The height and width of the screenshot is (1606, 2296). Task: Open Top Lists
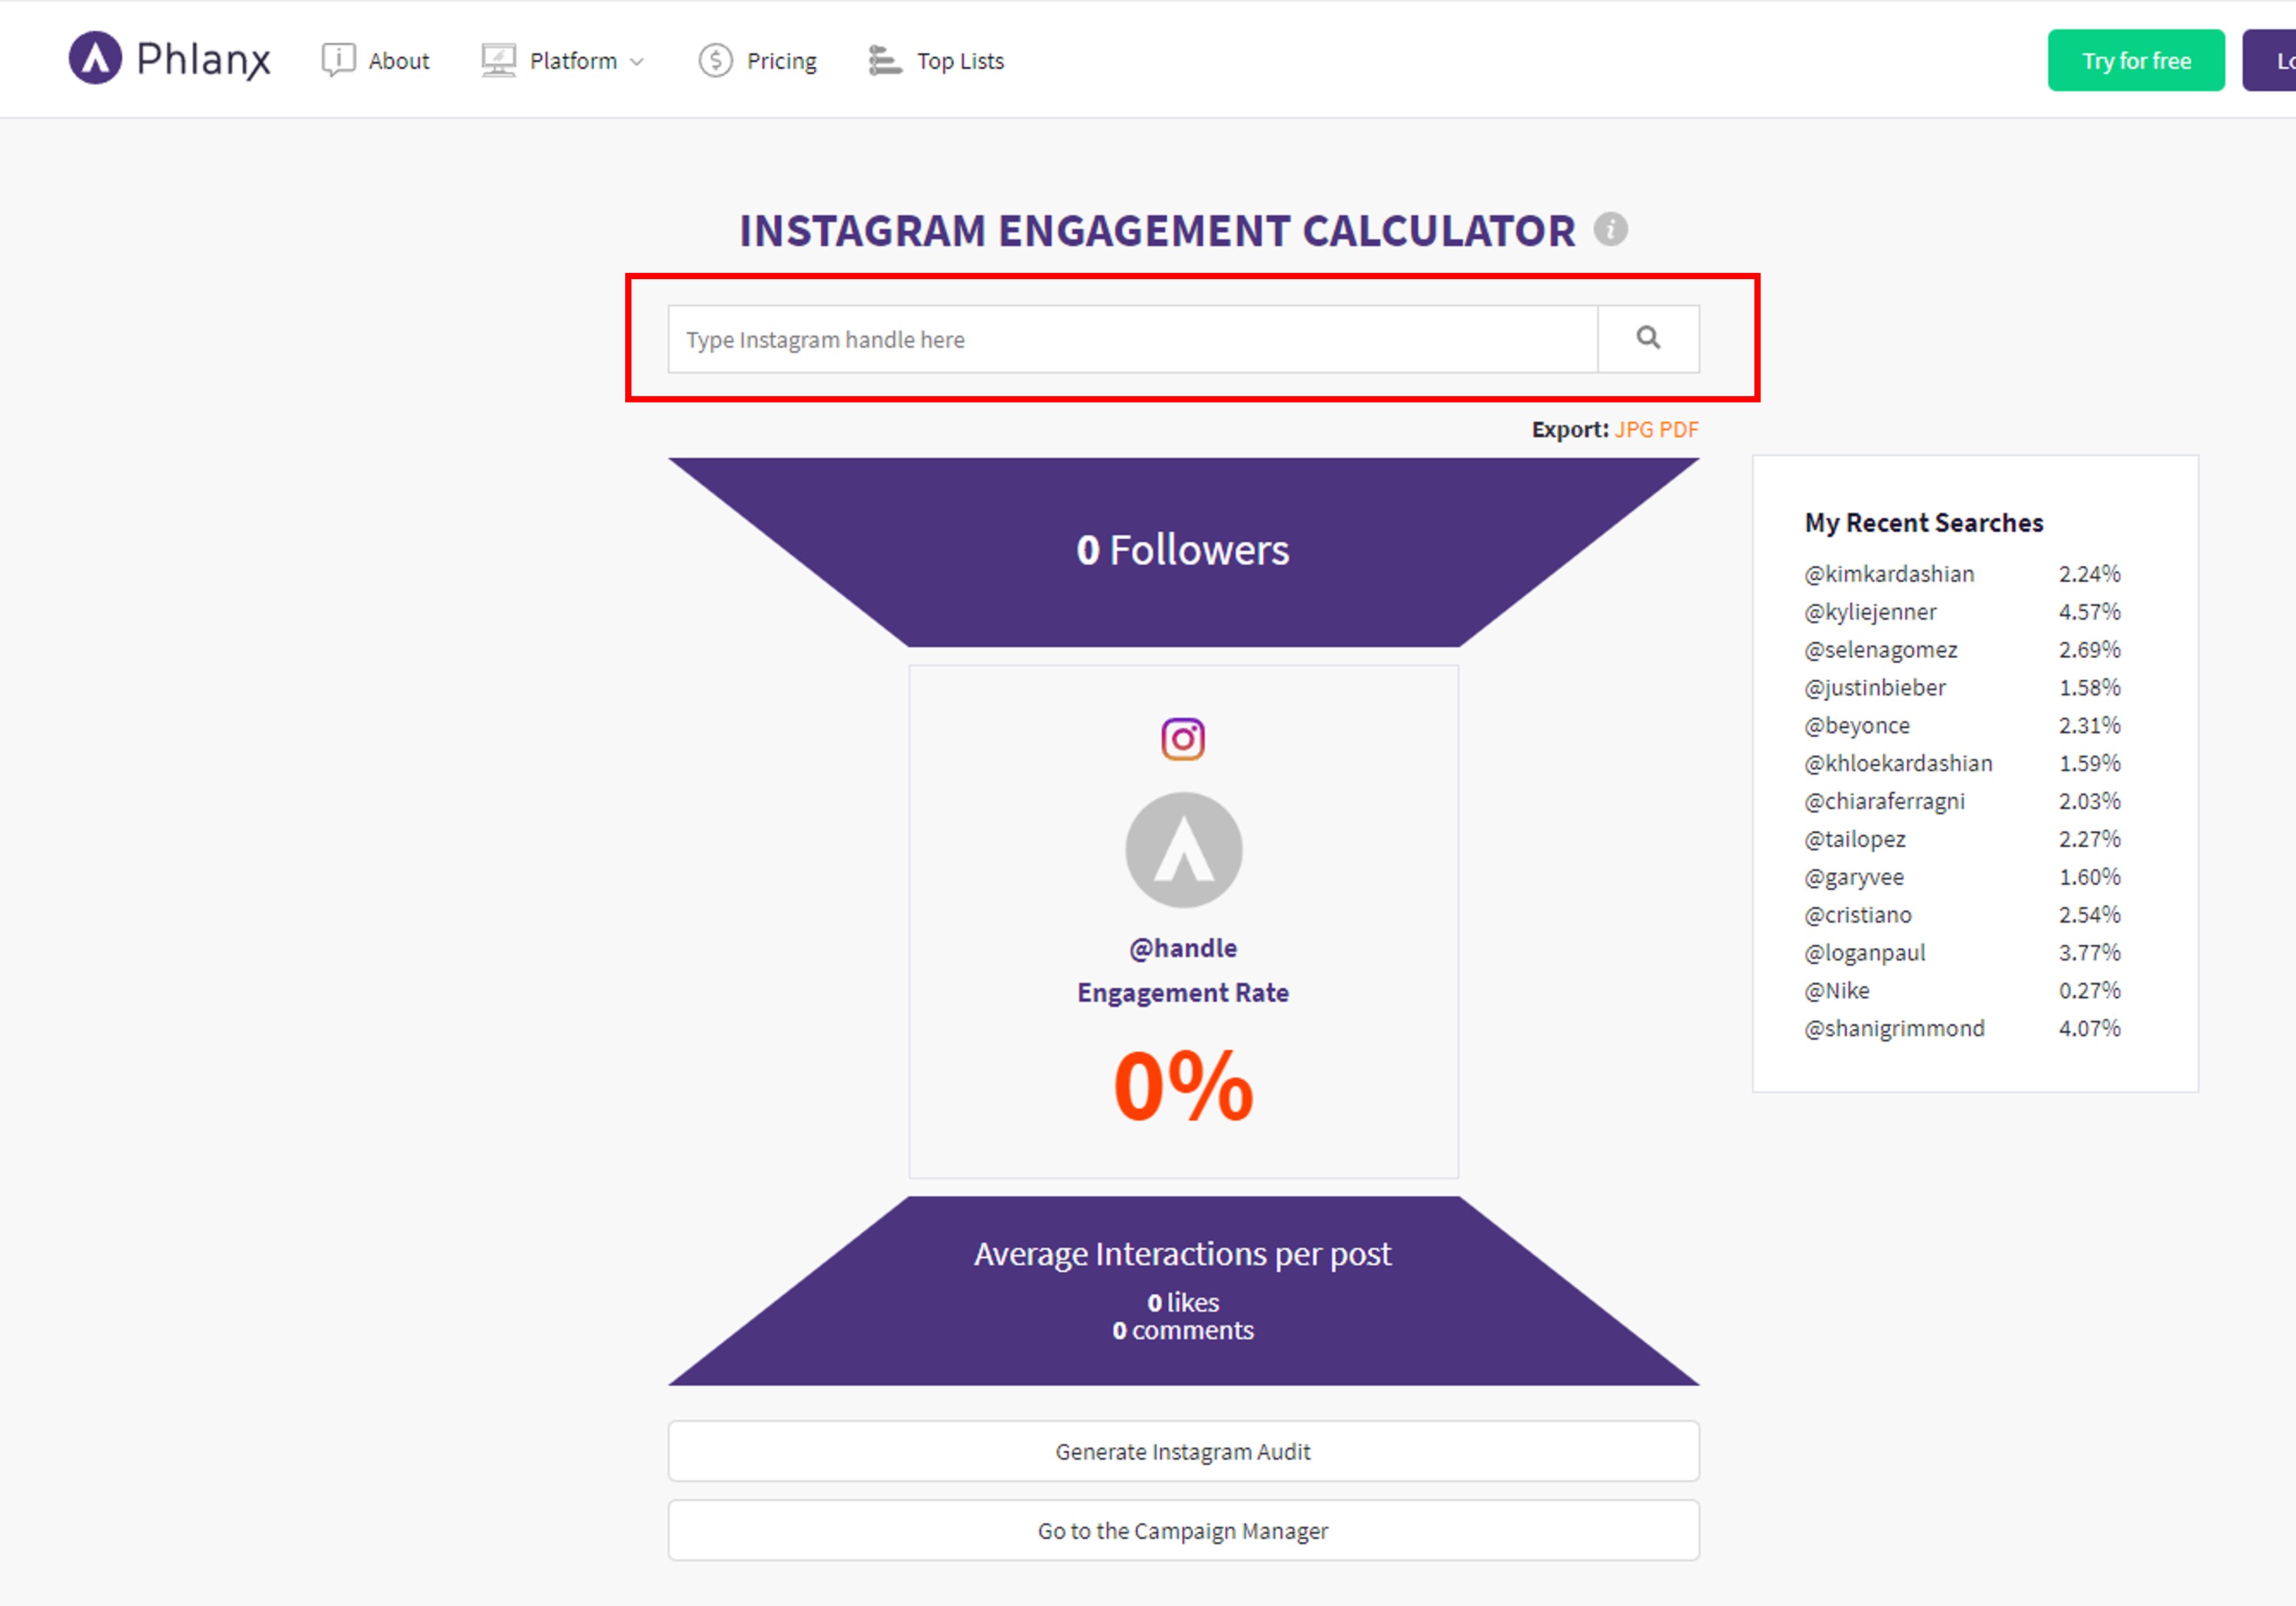(960, 61)
